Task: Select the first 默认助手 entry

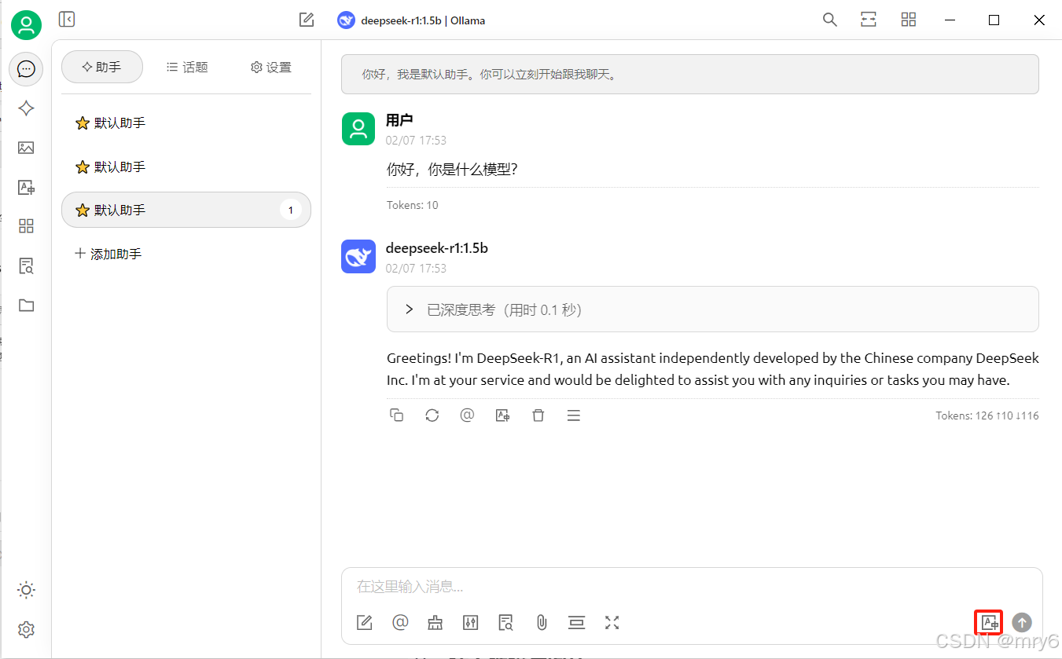Action: [x=186, y=123]
